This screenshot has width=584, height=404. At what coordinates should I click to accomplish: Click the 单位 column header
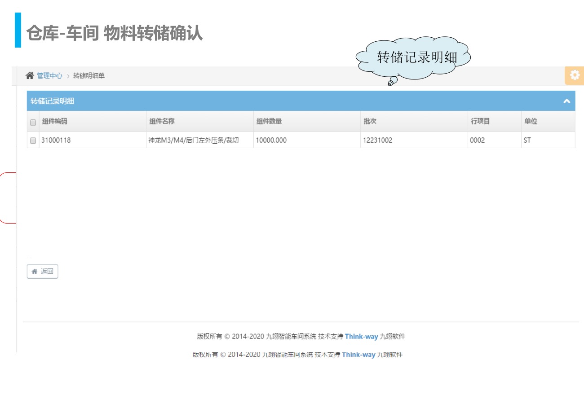[531, 122]
